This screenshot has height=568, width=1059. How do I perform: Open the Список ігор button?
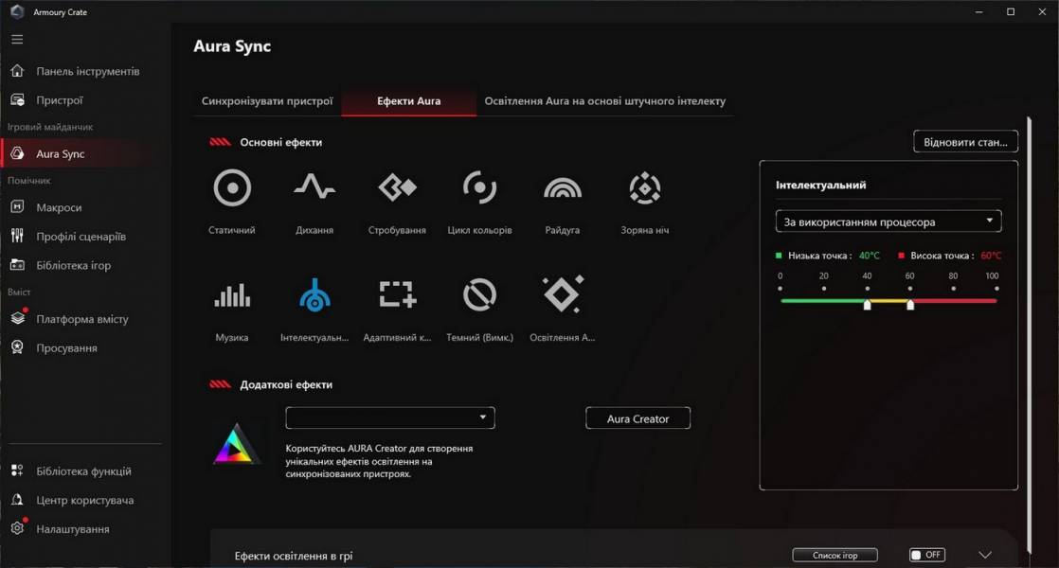[835, 555]
